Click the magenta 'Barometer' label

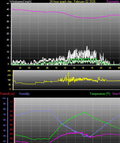point(113,2)
